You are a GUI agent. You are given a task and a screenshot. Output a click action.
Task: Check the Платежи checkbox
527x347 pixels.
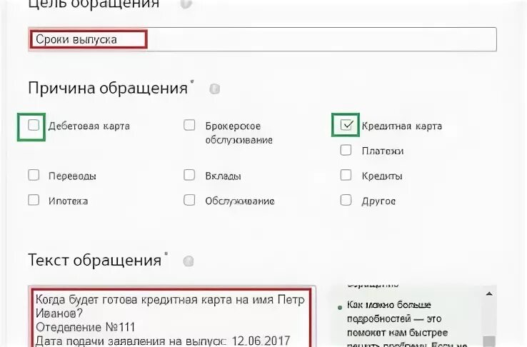[346, 150]
